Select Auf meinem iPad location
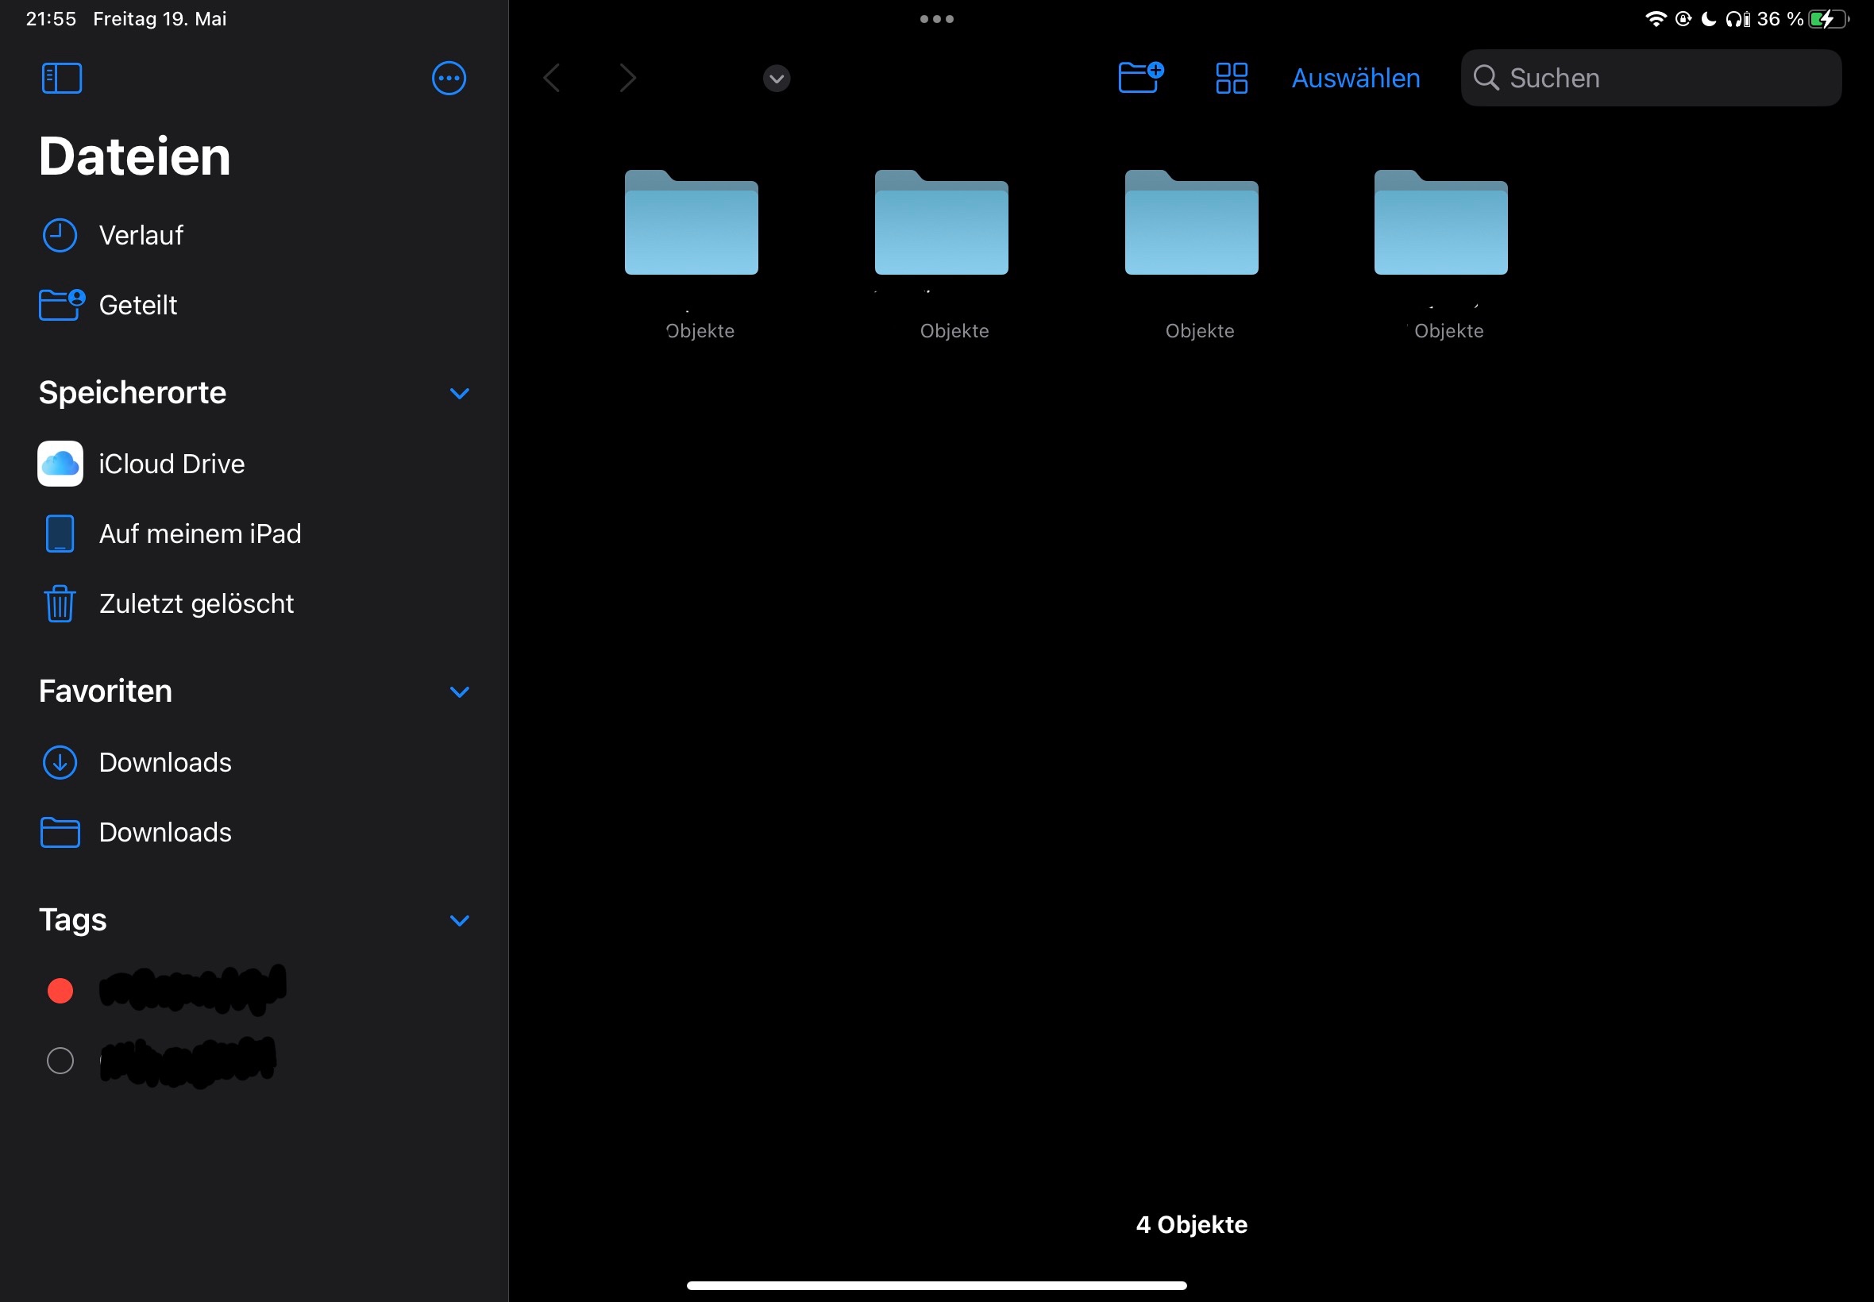Screen dimensions: 1874x1302 click(x=199, y=534)
